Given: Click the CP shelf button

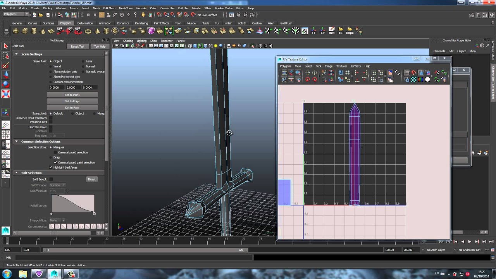Looking at the screenshot, I should [322, 31].
